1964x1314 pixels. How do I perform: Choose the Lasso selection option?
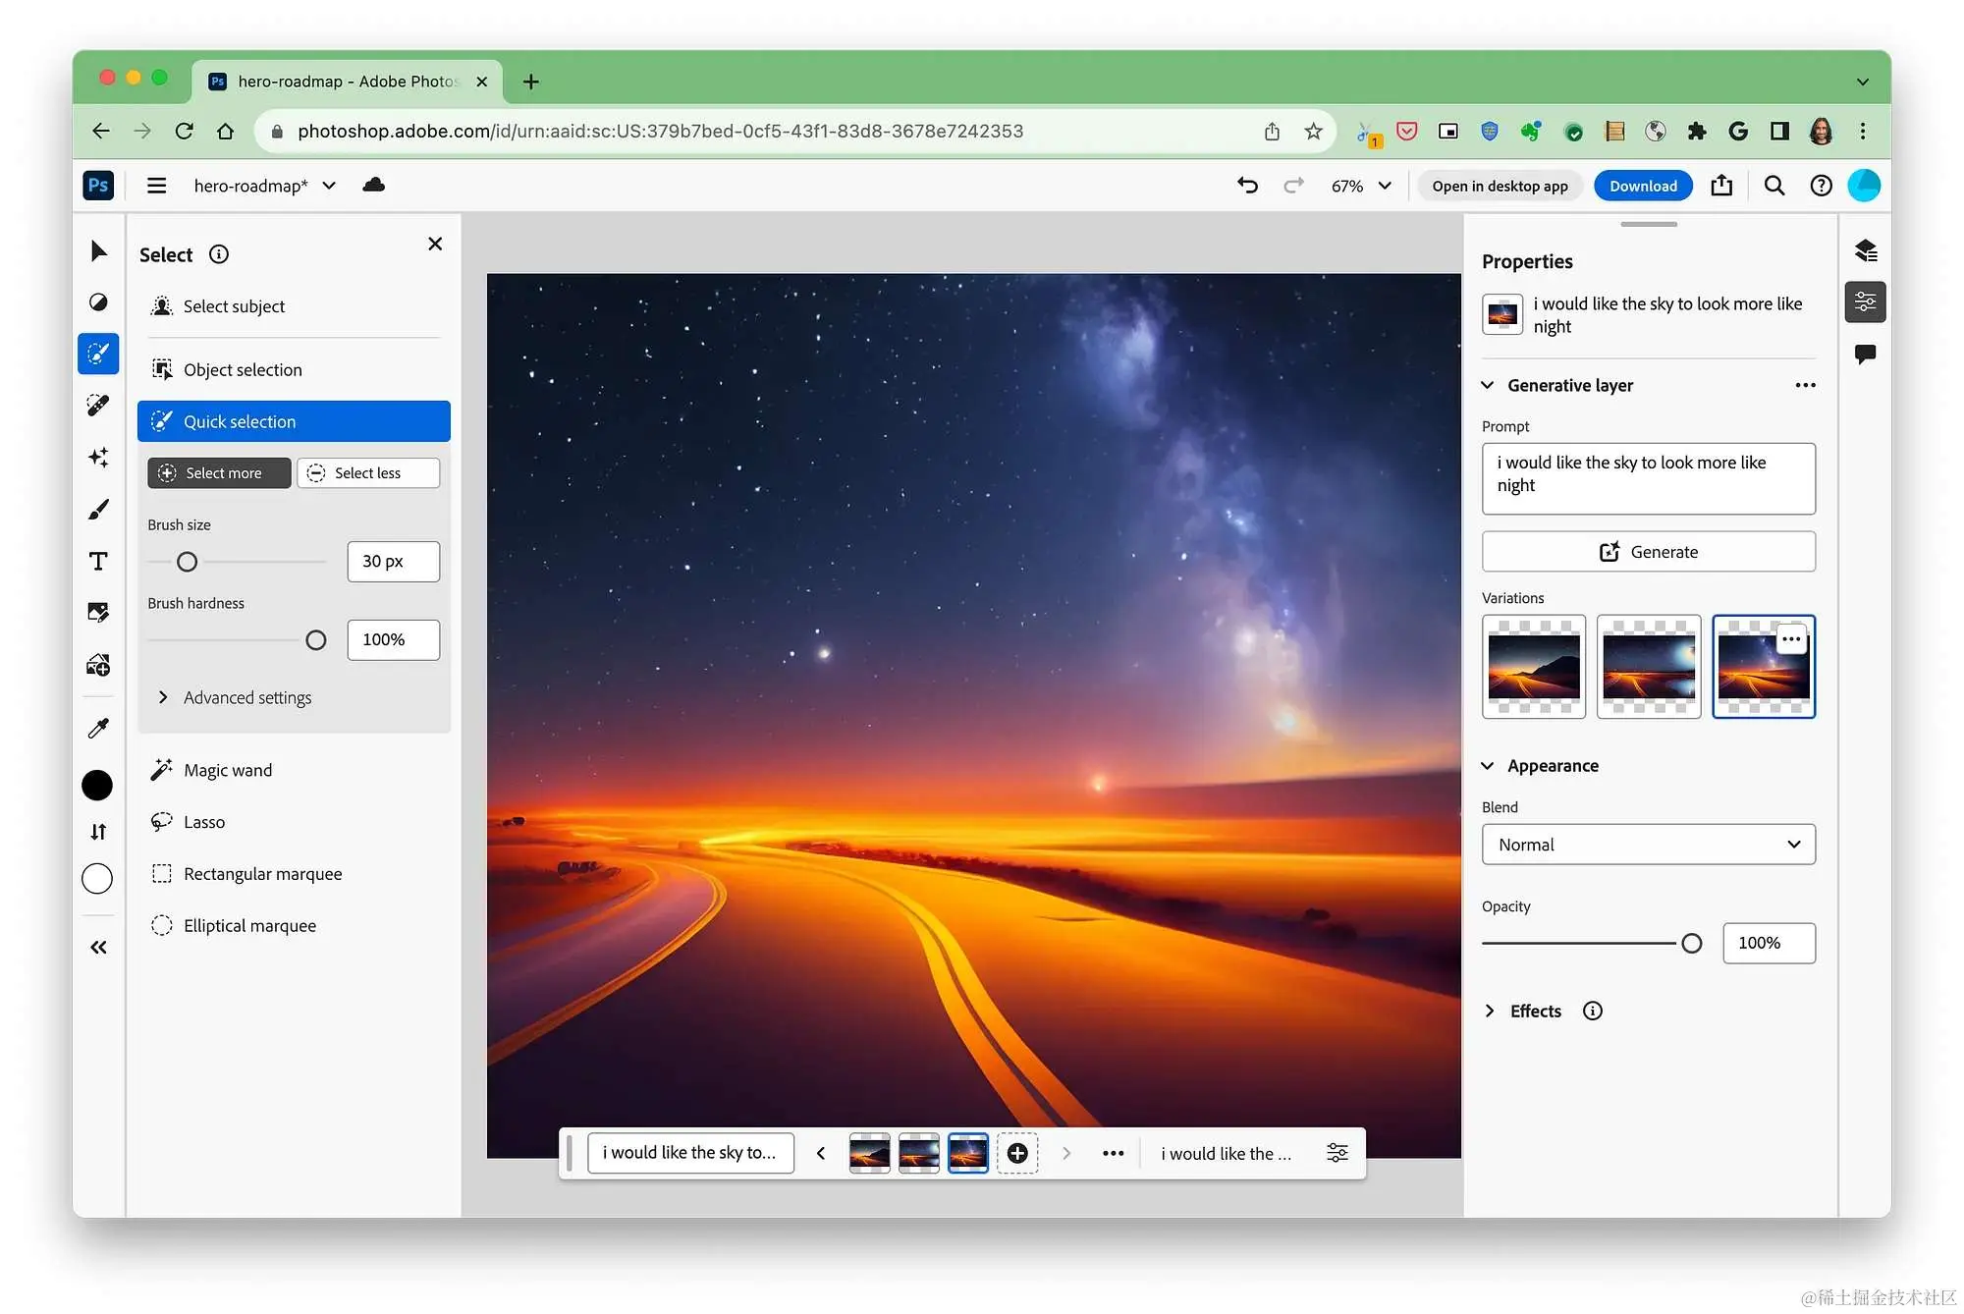[204, 822]
